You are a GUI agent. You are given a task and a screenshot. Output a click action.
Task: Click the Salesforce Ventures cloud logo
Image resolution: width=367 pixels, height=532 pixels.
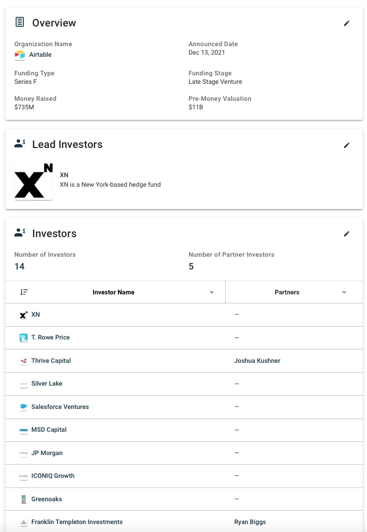23,407
